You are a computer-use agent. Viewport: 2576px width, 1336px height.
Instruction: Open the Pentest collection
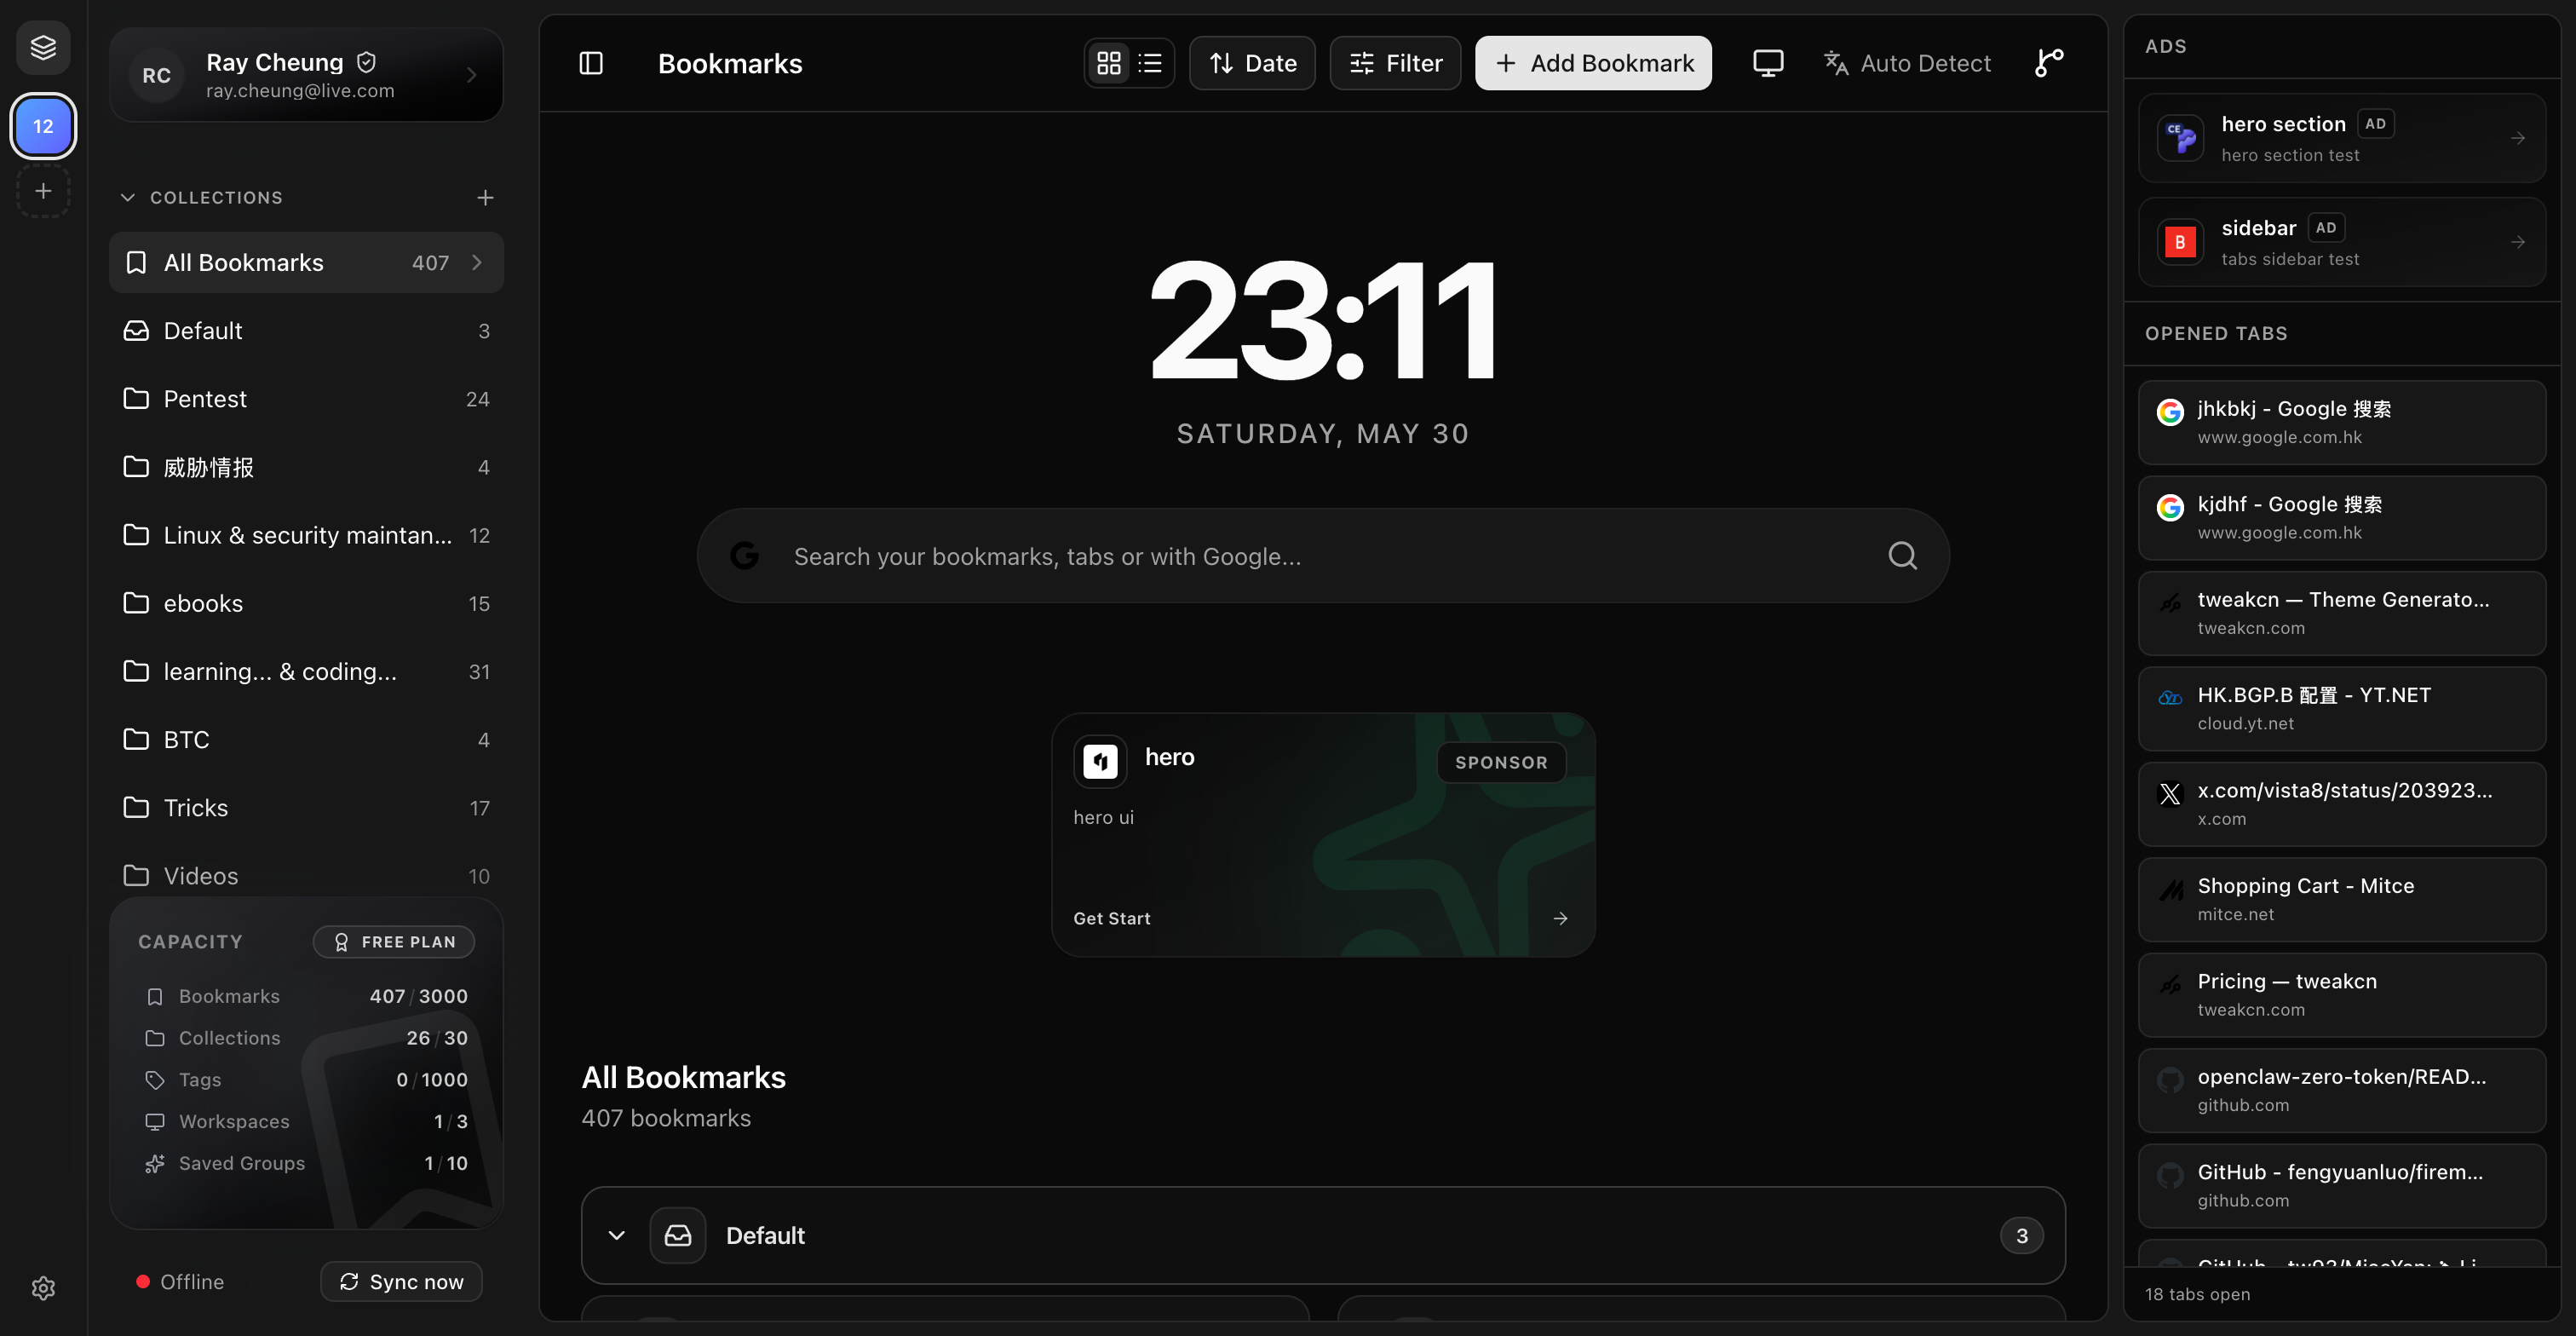tap(306, 398)
